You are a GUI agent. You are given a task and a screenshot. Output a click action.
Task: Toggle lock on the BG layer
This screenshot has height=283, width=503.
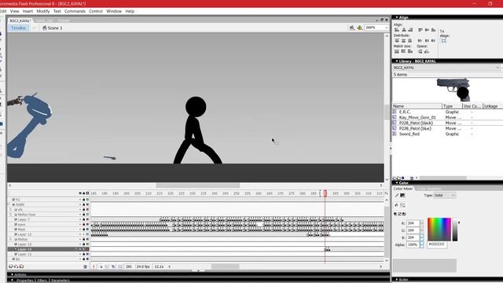pyautogui.click(x=84, y=259)
